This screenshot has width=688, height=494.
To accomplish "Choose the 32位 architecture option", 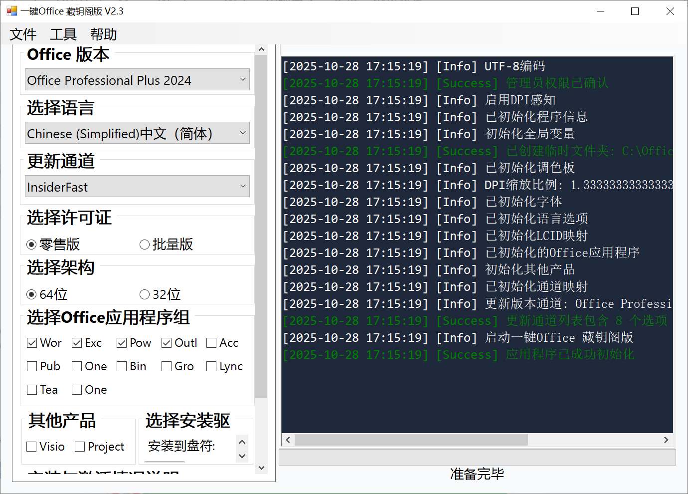I will coord(145,294).
